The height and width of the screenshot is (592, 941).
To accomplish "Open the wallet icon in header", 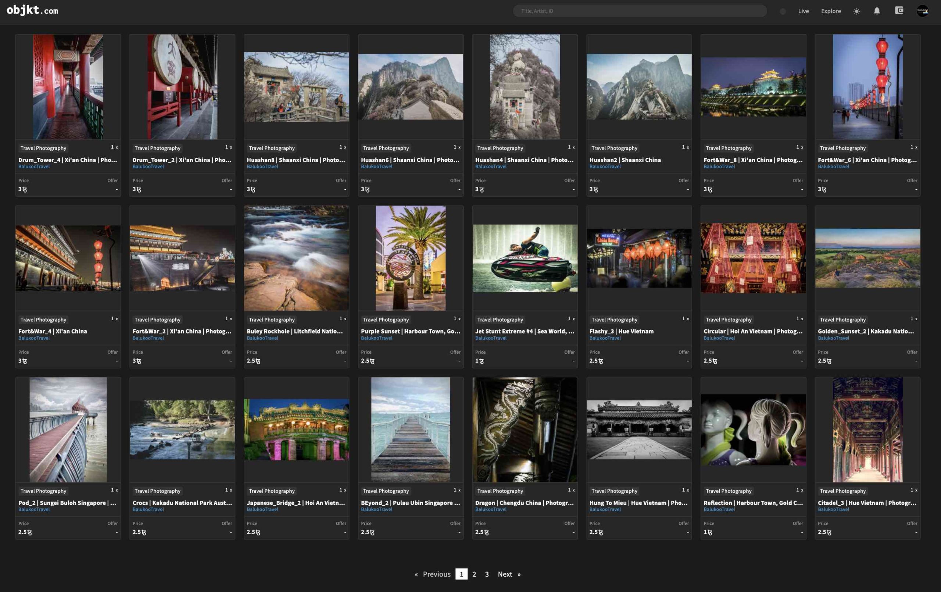I will click(899, 11).
